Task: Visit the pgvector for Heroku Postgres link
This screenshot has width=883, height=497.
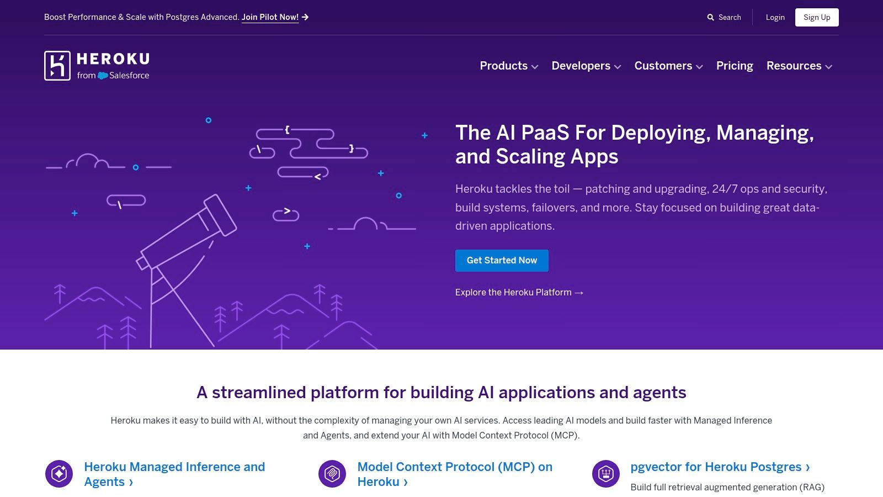Action: 720,467
